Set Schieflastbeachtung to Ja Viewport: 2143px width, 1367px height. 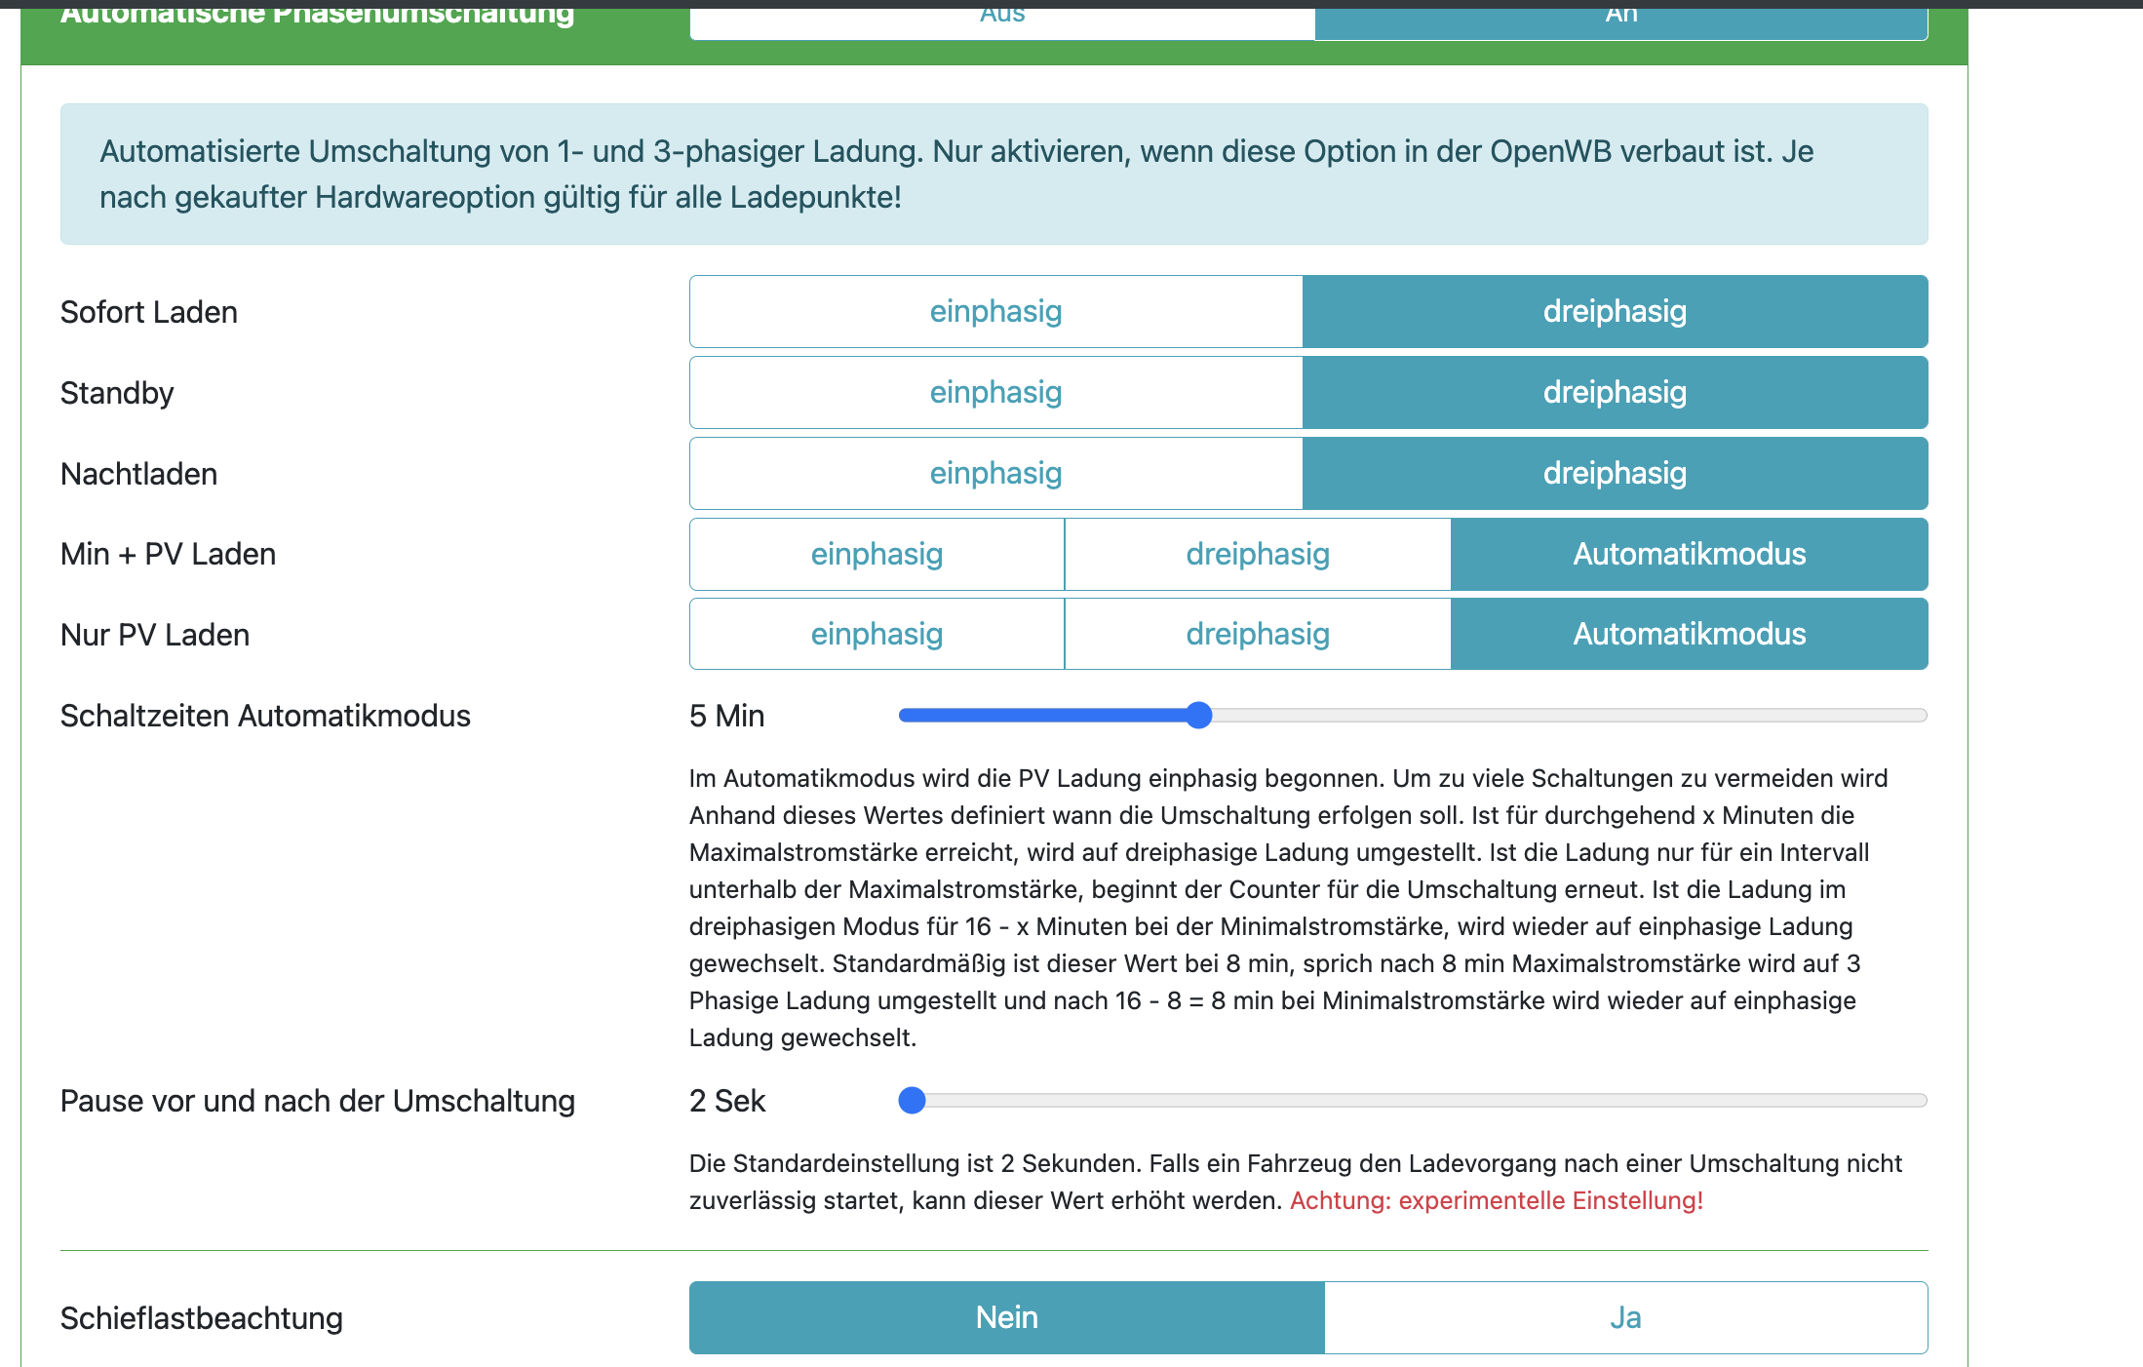click(x=1625, y=1318)
